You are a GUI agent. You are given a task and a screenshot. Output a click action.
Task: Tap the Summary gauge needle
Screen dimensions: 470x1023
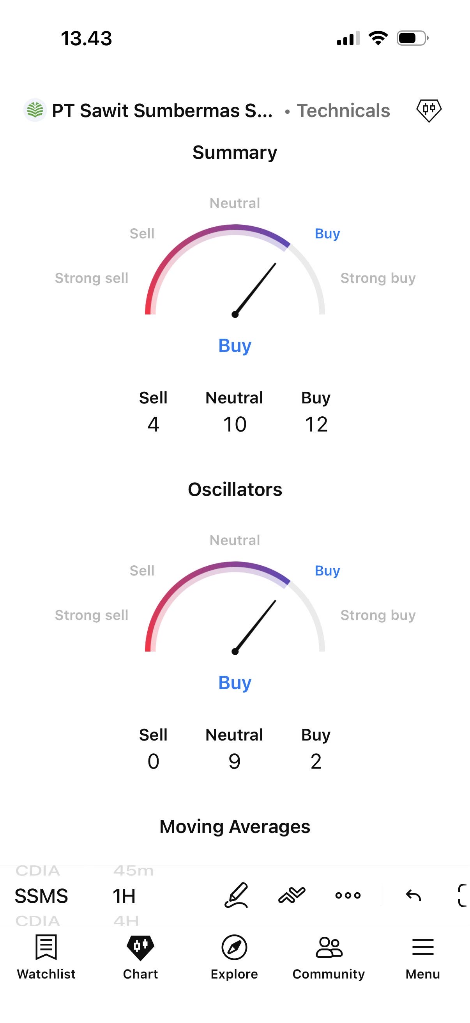255,289
